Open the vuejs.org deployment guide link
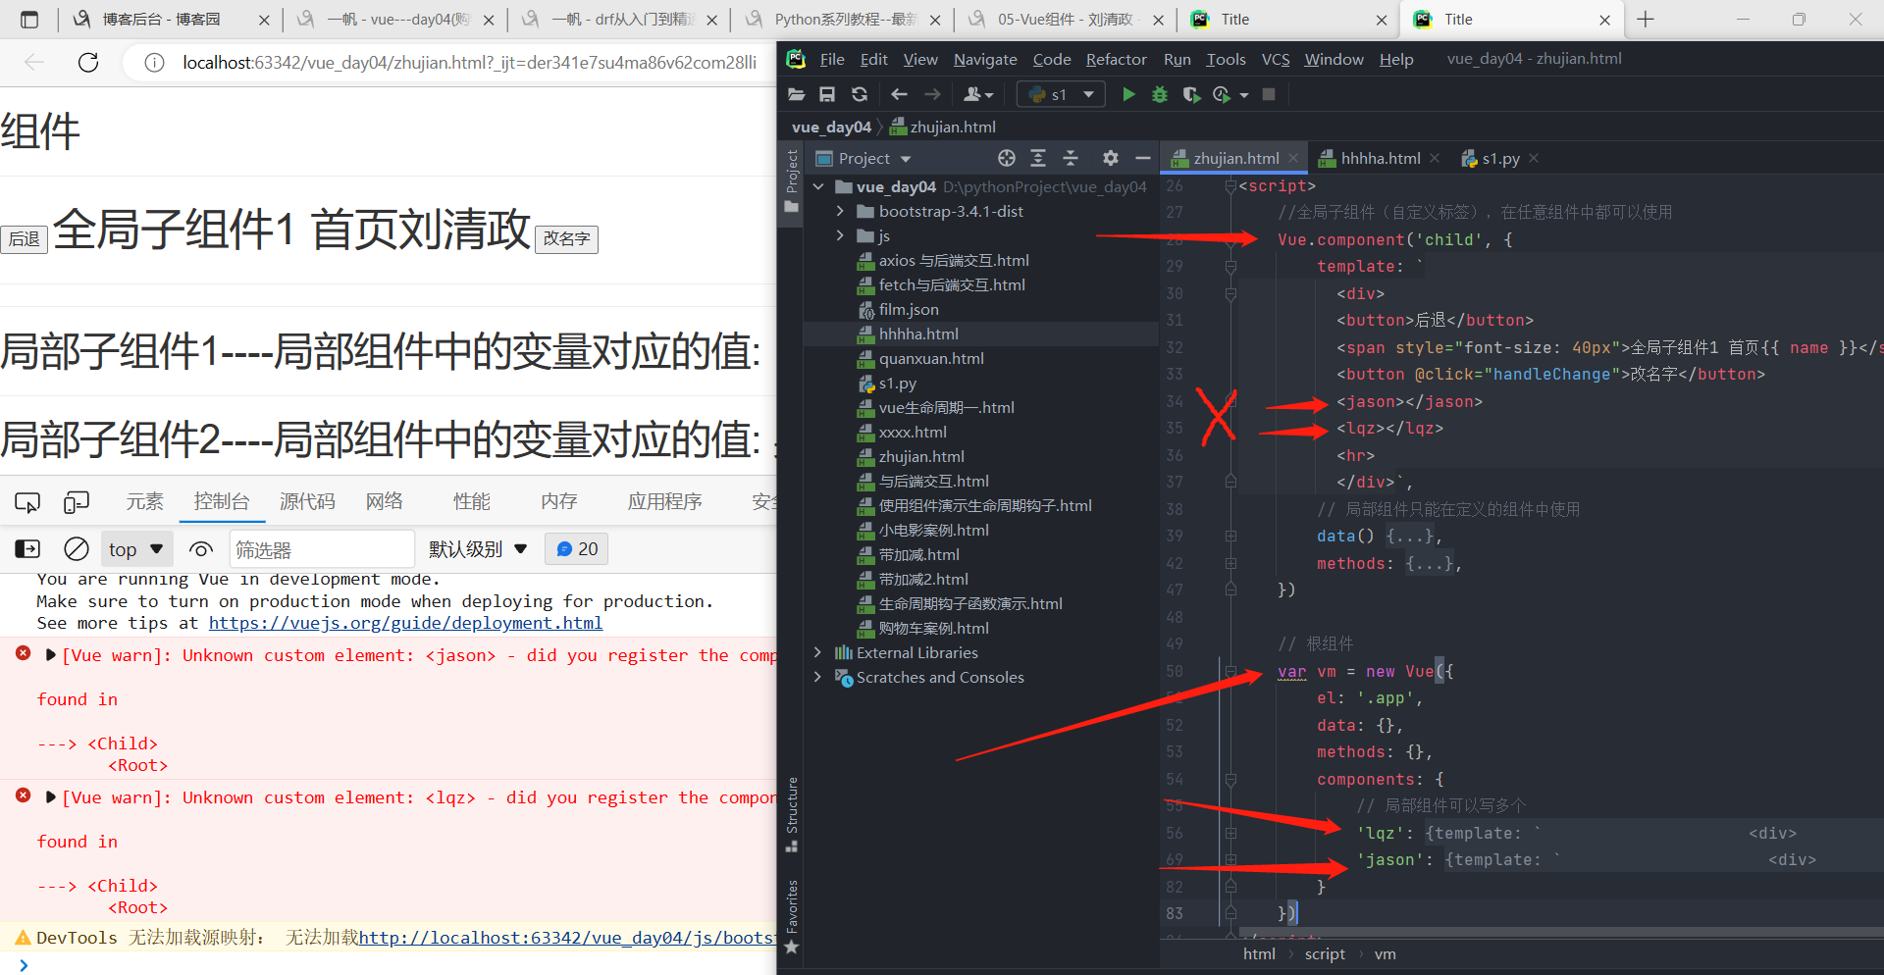This screenshot has height=975, width=1884. pos(405,623)
